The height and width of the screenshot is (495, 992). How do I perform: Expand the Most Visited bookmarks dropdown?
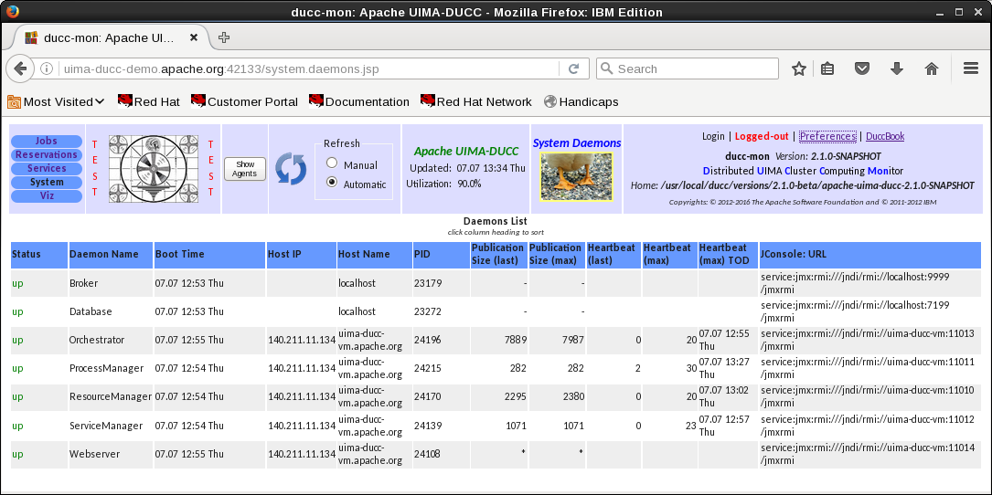click(x=56, y=101)
